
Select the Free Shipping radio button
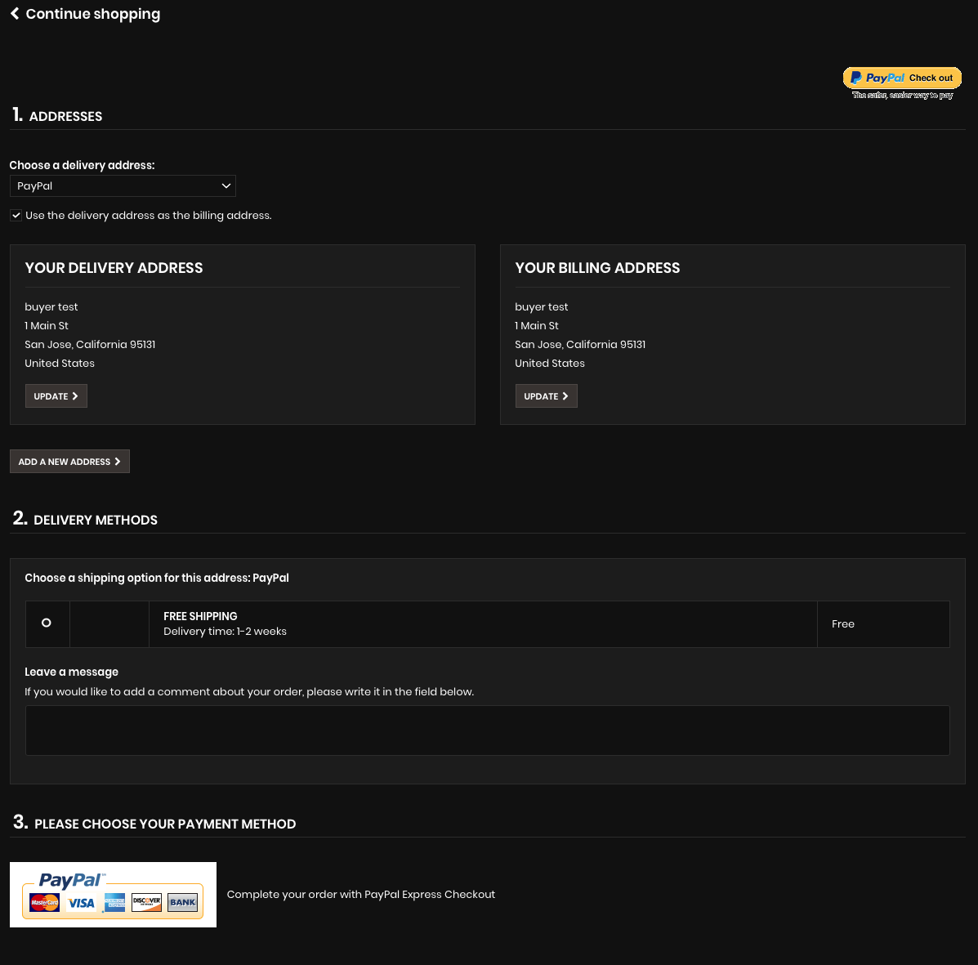click(x=46, y=623)
